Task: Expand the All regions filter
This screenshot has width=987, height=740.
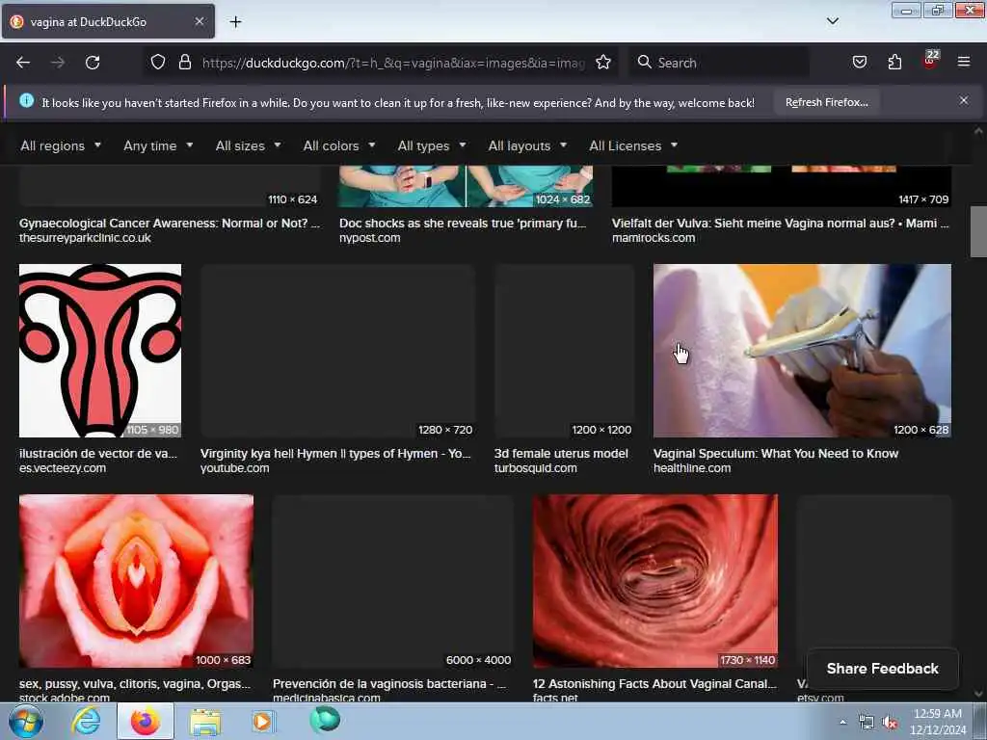Action: click(61, 145)
